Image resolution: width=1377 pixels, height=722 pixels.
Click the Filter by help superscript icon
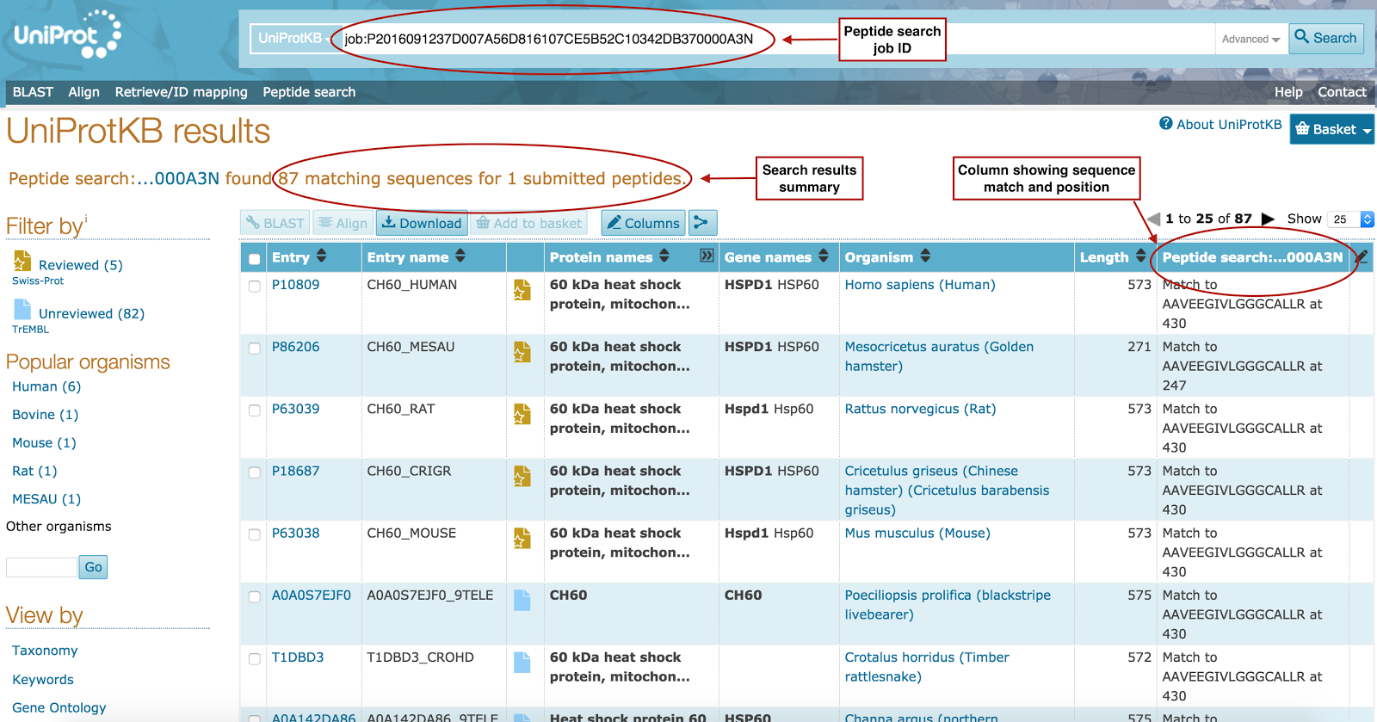[x=86, y=219]
